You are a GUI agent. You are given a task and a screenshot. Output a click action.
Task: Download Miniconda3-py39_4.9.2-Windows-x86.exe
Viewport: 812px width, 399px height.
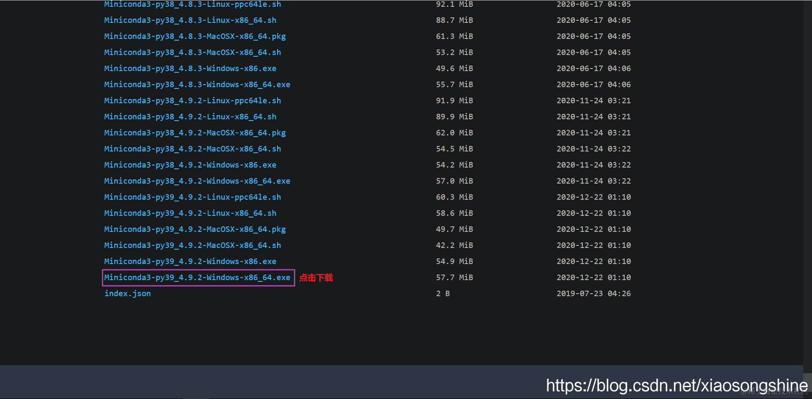tap(190, 261)
